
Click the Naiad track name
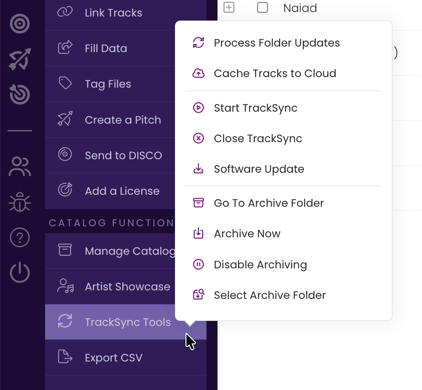pyautogui.click(x=300, y=8)
